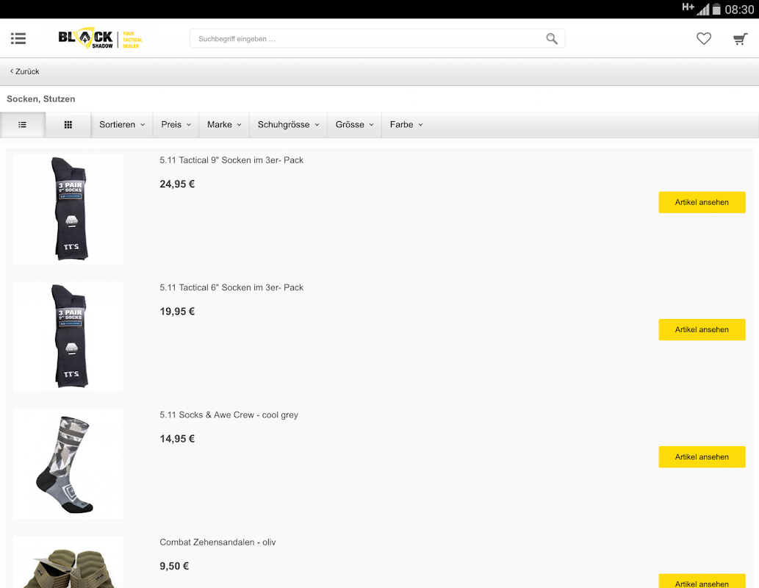This screenshot has width=759, height=588.
Task: Tap the 08:30 clock in status bar
Action: pyautogui.click(x=739, y=10)
